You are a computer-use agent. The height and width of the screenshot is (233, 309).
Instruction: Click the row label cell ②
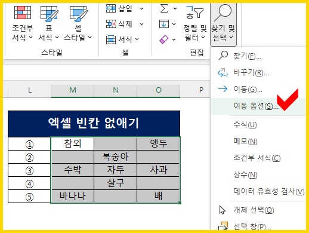coord(29,157)
